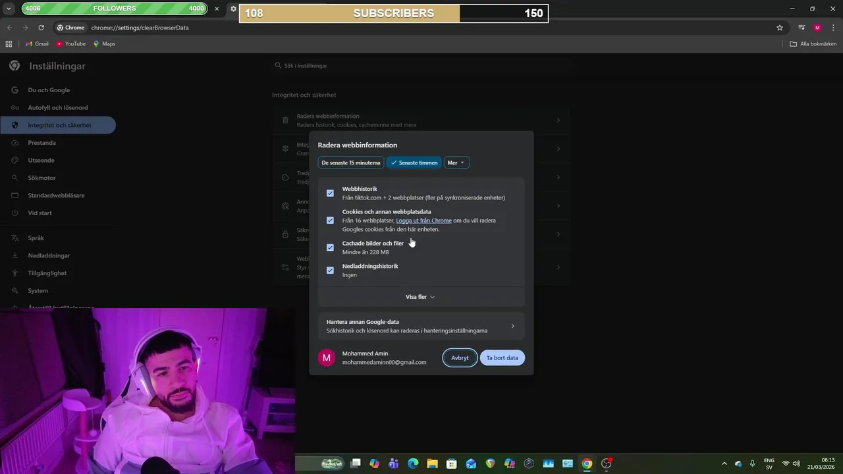
Task: Click the address bar URL
Action: pyautogui.click(x=140, y=28)
